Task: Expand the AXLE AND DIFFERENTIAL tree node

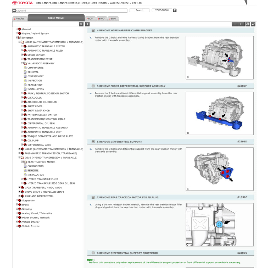Action: click(x=20, y=196)
